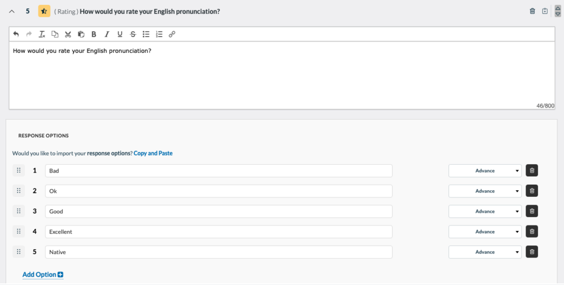
Task: Toggle underline formatting
Action: click(120, 34)
